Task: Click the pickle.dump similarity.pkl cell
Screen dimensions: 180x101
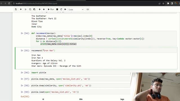Action: pyautogui.click(x=81, y=86)
